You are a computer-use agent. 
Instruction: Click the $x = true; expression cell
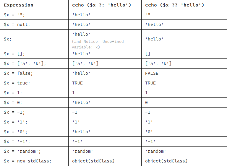(x=34, y=83)
